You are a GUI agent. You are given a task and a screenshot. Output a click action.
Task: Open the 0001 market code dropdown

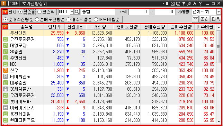(72, 12)
